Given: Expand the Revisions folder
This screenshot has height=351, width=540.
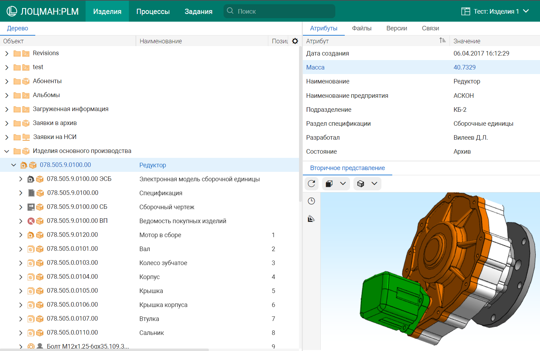Looking at the screenshot, I should 7,53.
